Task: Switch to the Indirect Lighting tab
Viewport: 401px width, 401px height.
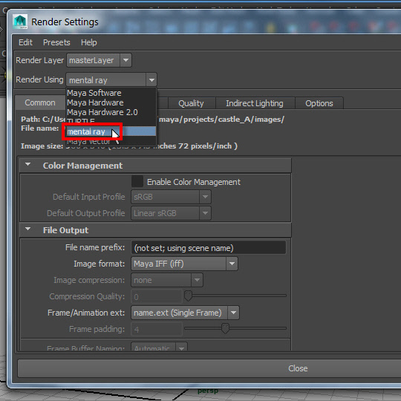Action: 255,103
